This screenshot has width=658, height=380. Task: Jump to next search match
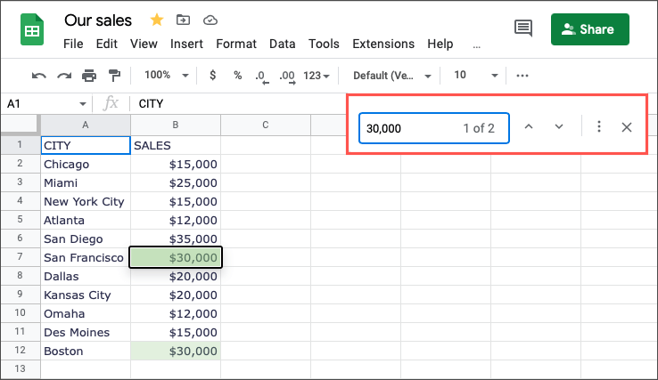(559, 127)
